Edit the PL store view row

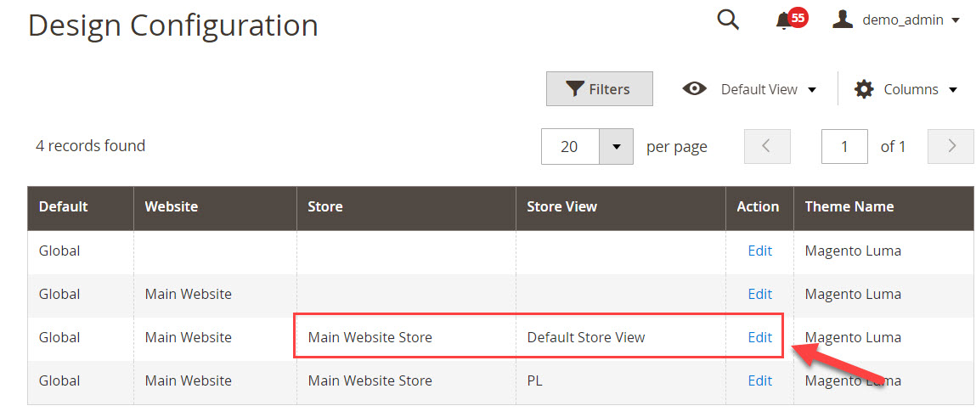[759, 380]
